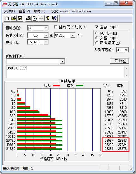Enable the 强制写入访问 checkbox
This screenshot has width=136, height=174.
(56, 27)
